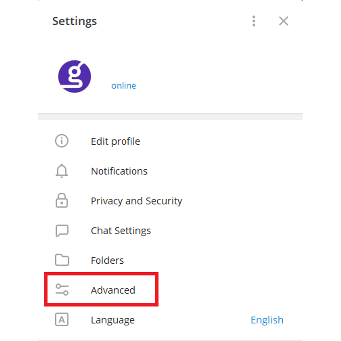
Task: Open the three-dot more options menu
Action: pyautogui.click(x=254, y=21)
